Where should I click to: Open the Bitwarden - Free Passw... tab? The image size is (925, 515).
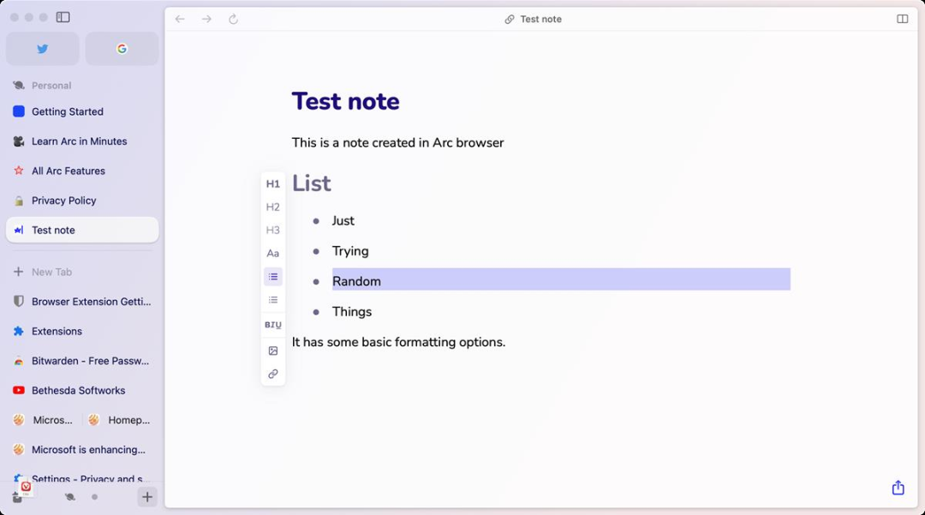(82, 361)
